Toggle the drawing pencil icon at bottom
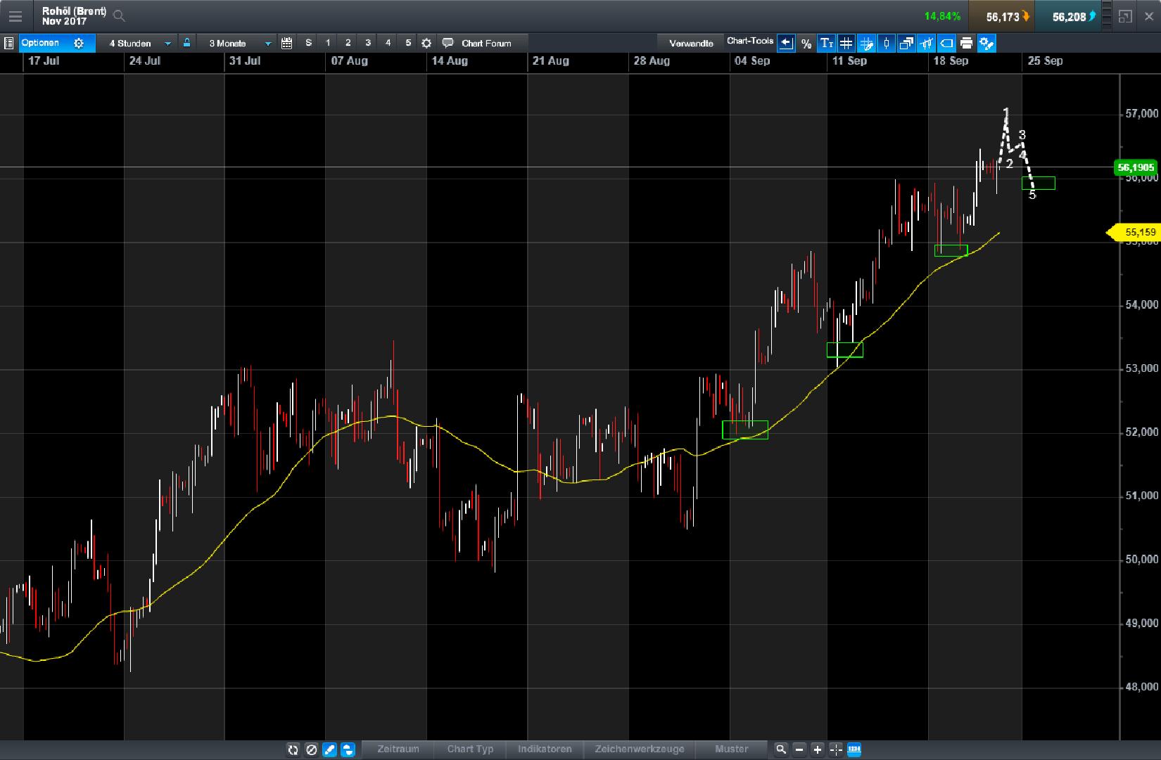The height and width of the screenshot is (760, 1161). point(329,749)
